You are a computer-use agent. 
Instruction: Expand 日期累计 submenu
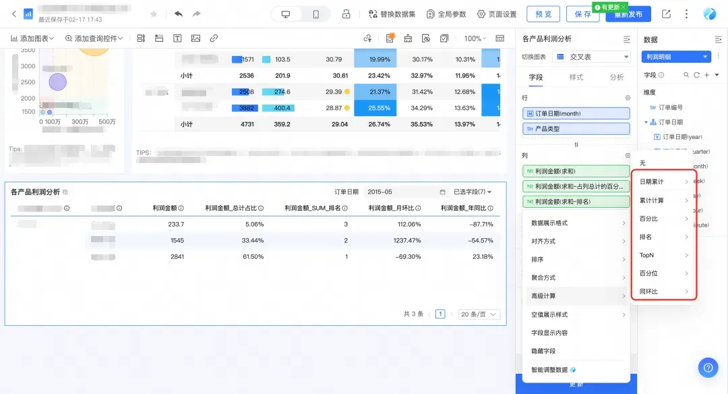[x=664, y=181]
